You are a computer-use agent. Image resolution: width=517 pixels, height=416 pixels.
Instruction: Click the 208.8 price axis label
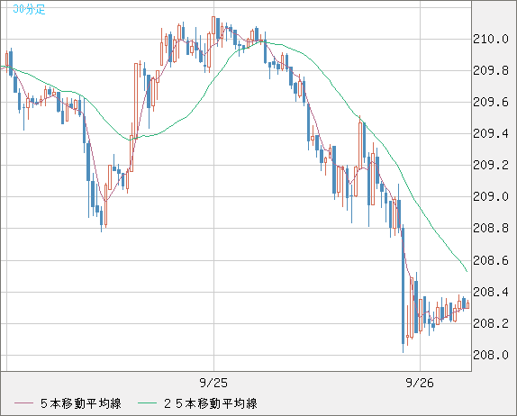[491, 228]
